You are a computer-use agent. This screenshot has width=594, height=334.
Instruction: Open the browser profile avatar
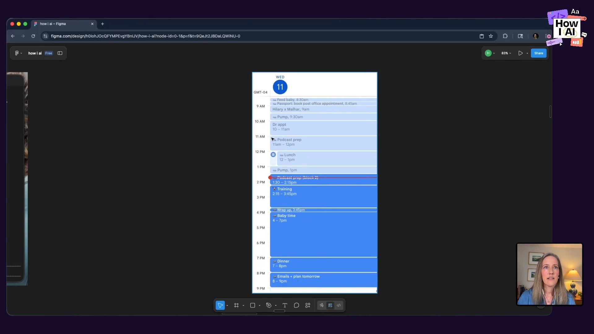click(536, 36)
